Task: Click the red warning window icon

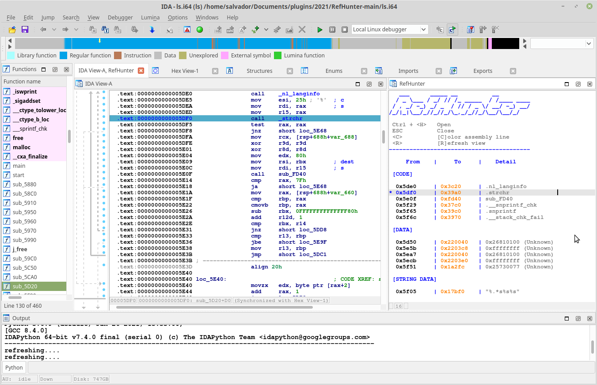Action: click(187, 30)
